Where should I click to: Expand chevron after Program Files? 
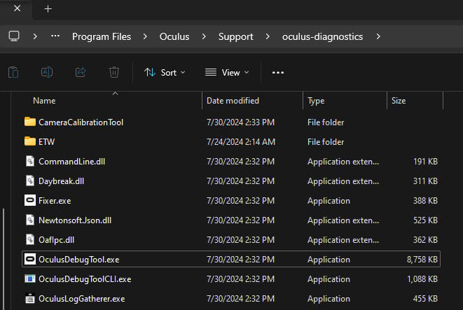point(145,36)
